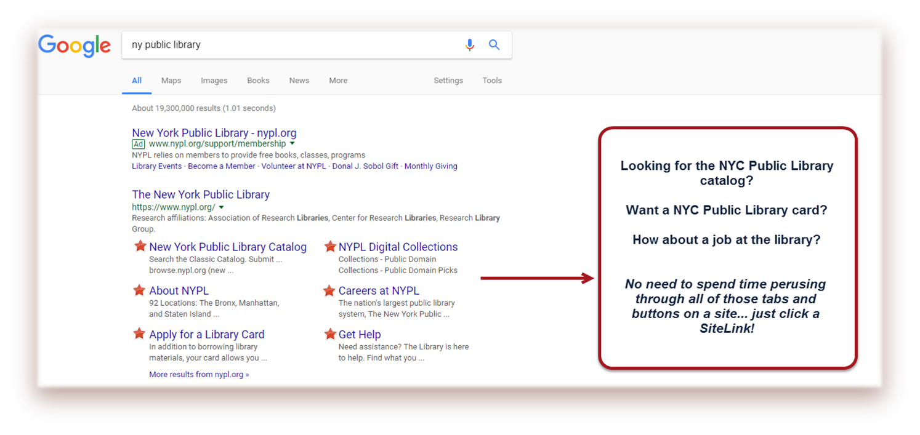Open the More search categories menu

coord(338,81)
